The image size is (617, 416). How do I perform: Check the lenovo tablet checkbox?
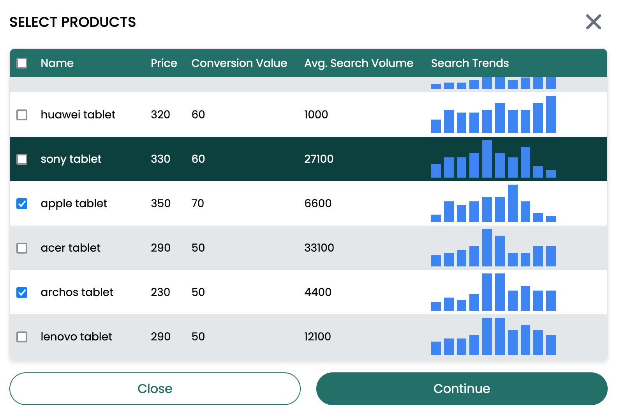(22, 337)
